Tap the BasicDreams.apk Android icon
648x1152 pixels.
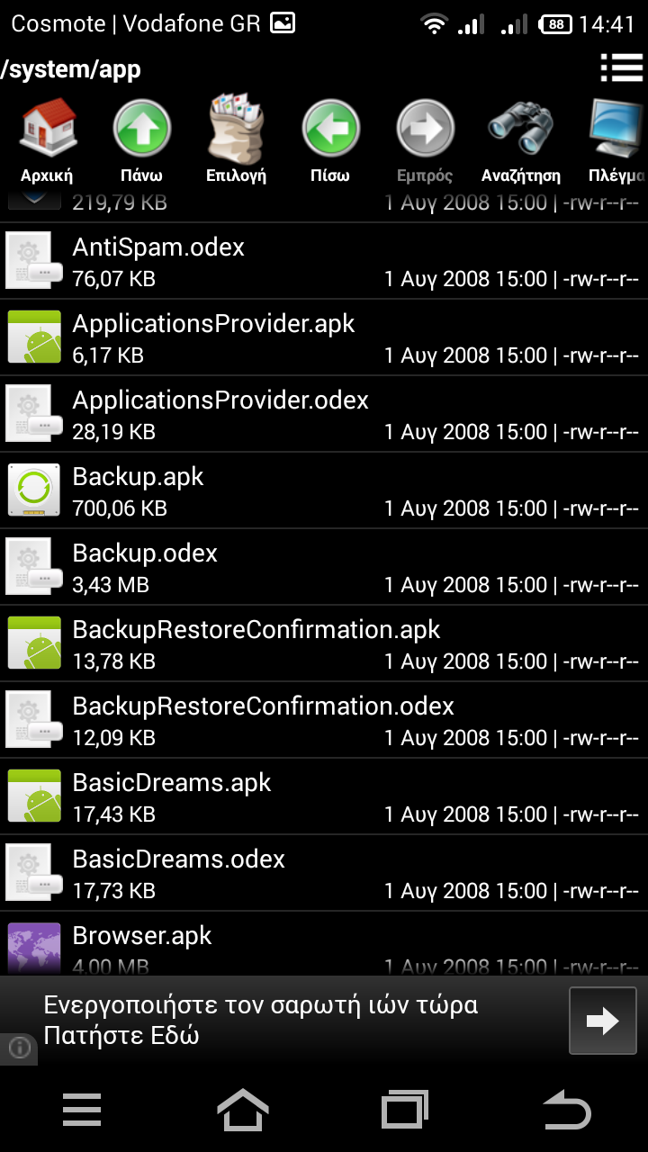pyautogui.click(x=34, y=796)
